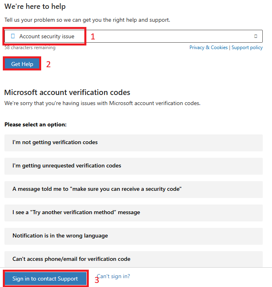Choose 'Can't access phone/email for verification code'
This screenshot has width=272, height=287.
134,259
